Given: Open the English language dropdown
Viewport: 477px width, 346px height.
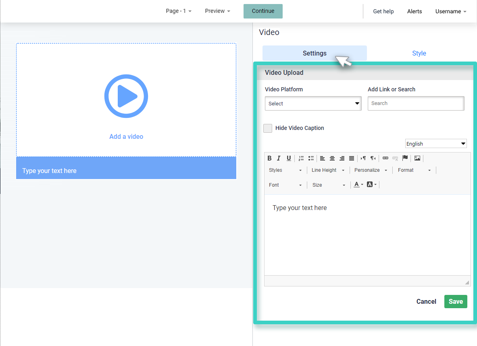Looking at the screenshot, I should [436, 144].
